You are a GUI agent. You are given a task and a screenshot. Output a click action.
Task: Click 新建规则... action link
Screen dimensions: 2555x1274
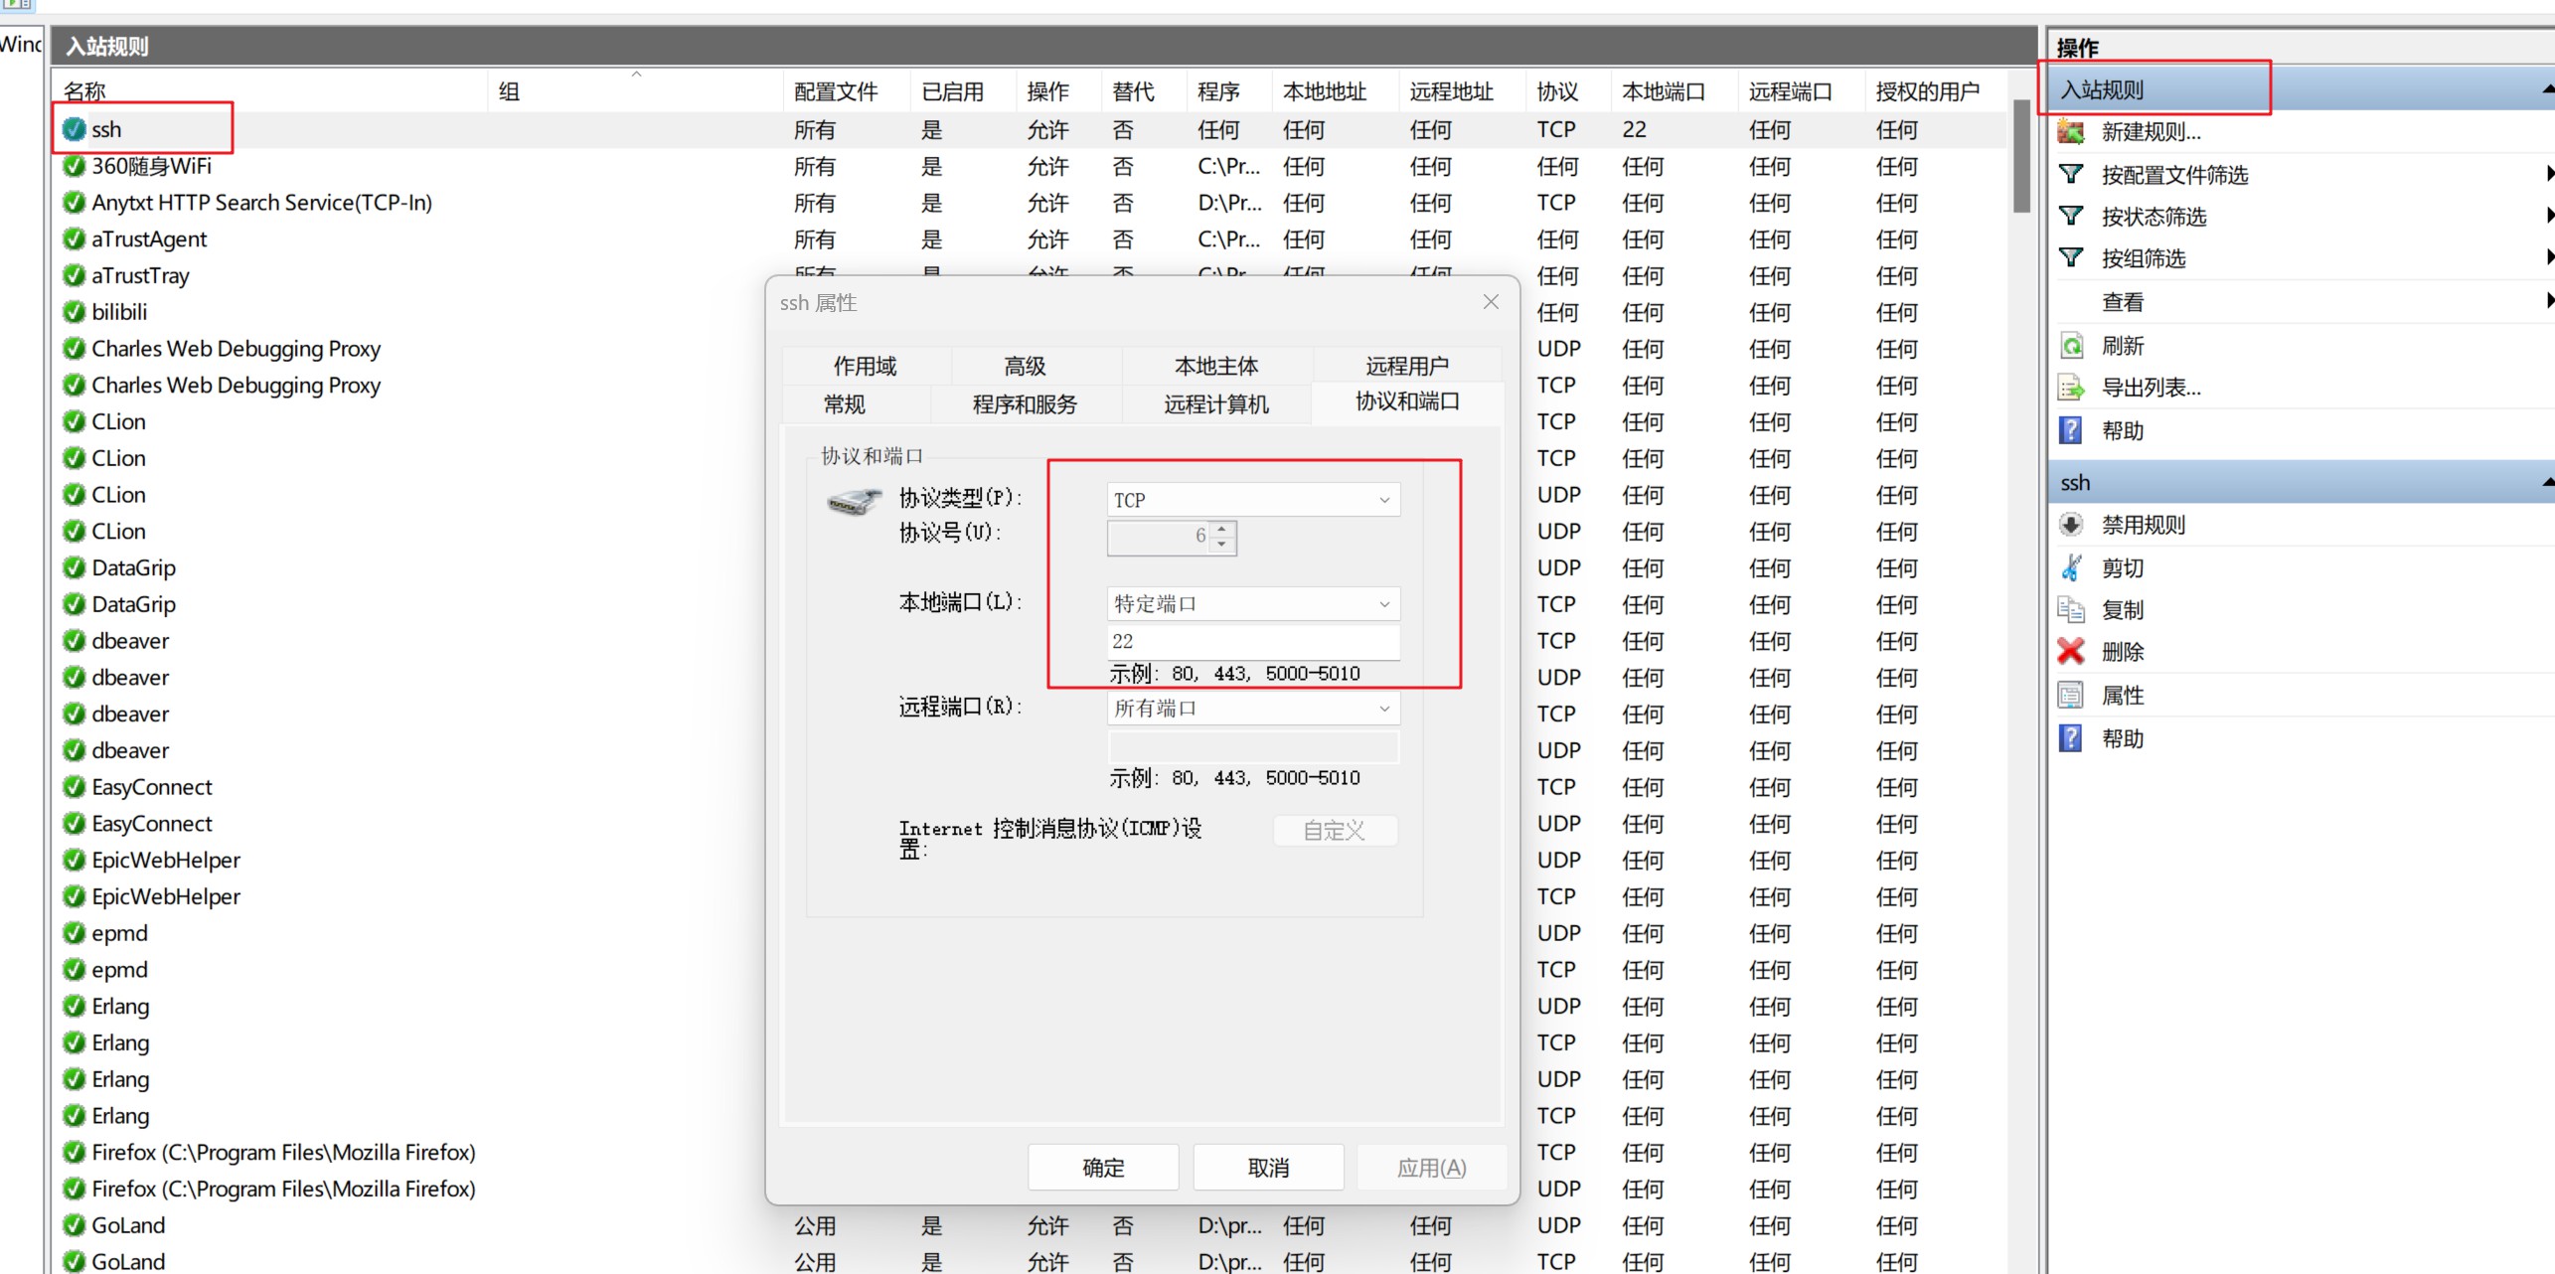(2152, 131)
